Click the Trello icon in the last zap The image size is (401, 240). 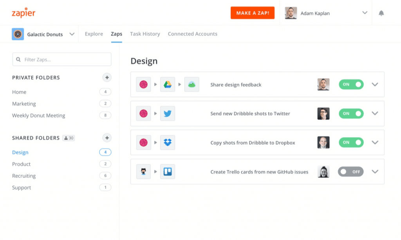pos(168,171)
